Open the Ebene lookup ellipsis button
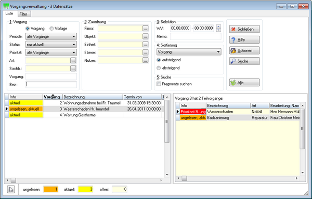Image resolution: width=312 pixels, height=199 pixels. 146,52
